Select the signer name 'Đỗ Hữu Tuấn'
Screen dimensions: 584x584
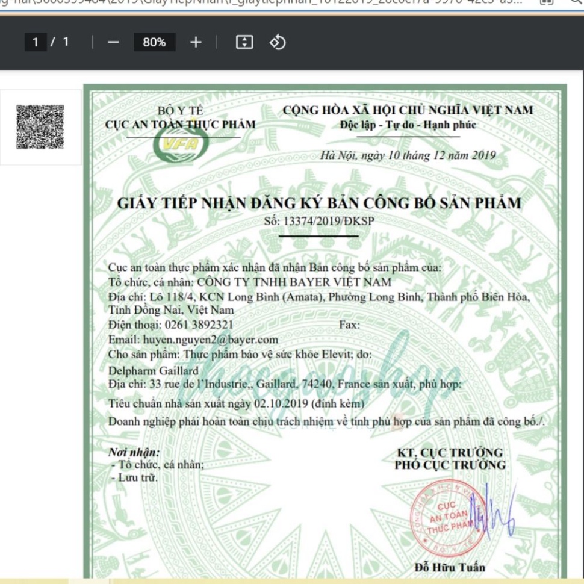click(x=450, y=567)
